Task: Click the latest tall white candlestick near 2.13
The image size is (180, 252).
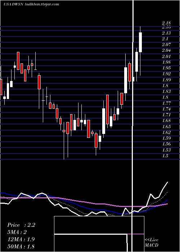Action: click(x=140, y=42)
